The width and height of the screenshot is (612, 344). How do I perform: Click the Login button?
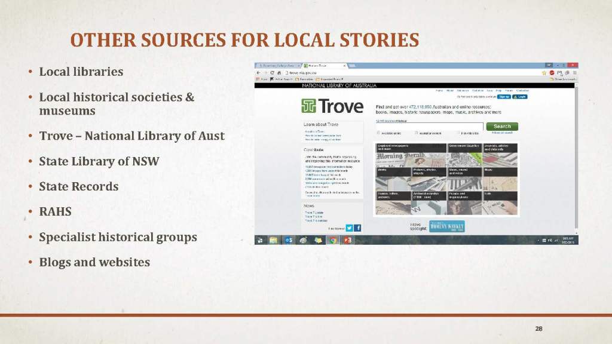(520, 96)
